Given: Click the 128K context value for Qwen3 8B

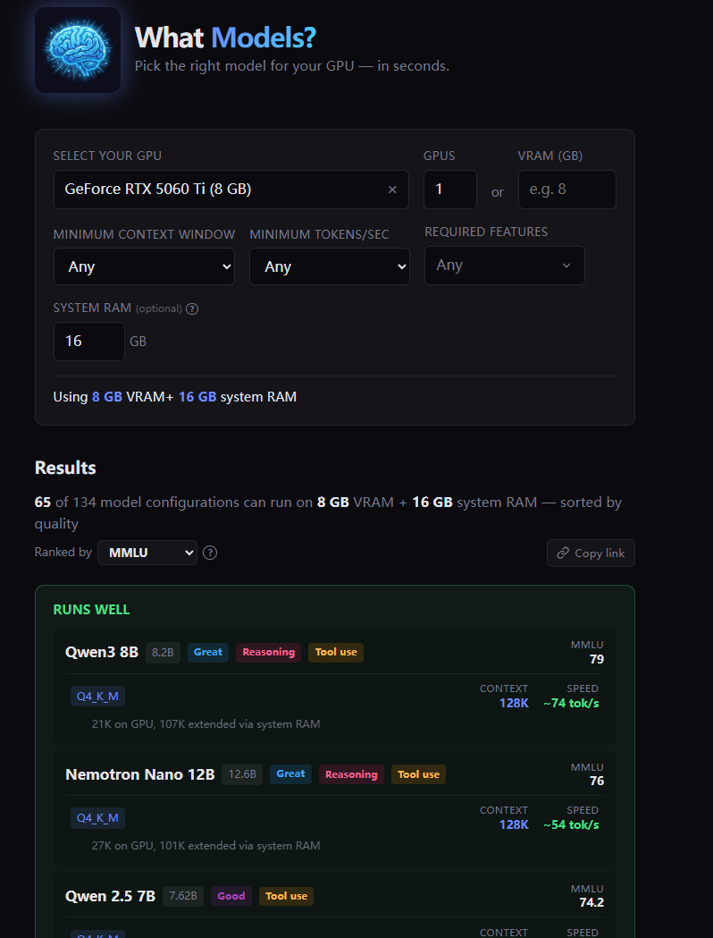Looking at the screenshot, I should (514, 704).
